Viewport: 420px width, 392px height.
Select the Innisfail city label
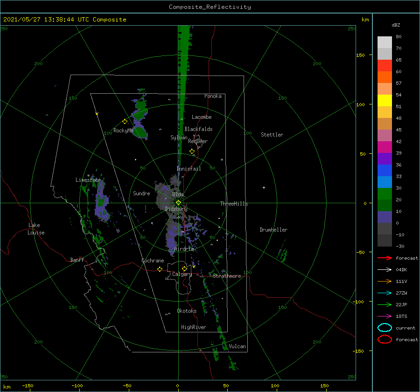click(189, 169)
